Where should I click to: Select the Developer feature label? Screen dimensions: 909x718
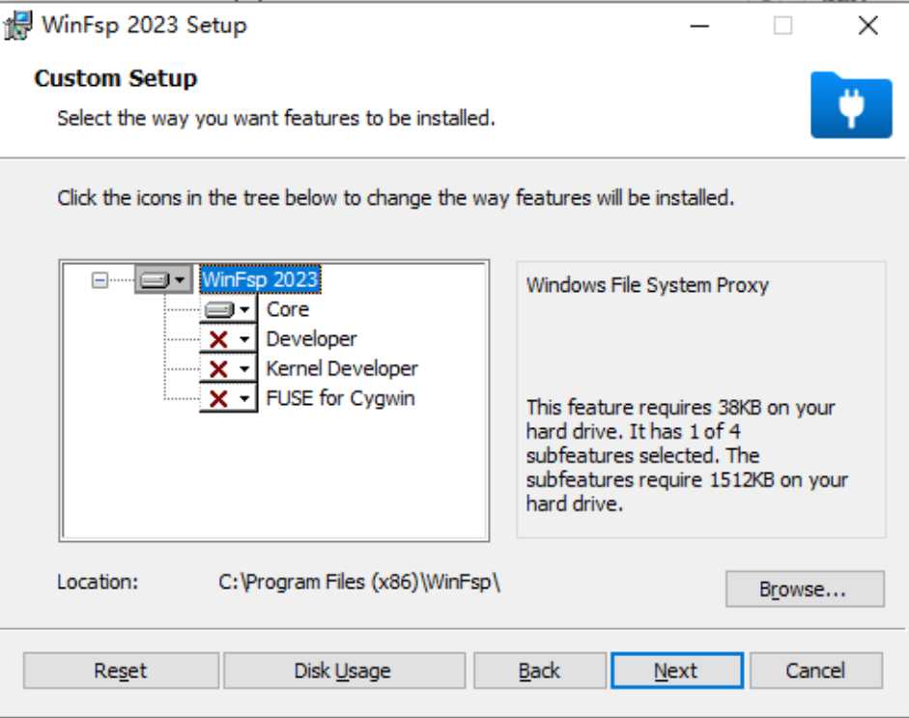point(311,339)
